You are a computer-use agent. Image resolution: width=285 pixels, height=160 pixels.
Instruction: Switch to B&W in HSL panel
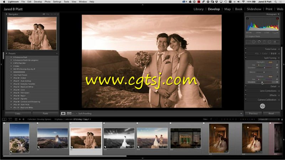pyautogui.click(x=274, y=54)
